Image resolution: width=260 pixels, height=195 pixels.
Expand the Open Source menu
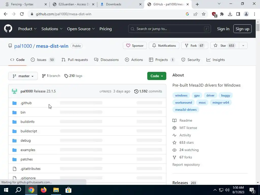(x=81, y=29)
